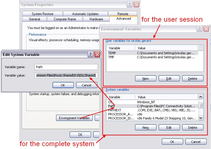
Task: Click Help icon in Edit System Variable
Action: 91,54
